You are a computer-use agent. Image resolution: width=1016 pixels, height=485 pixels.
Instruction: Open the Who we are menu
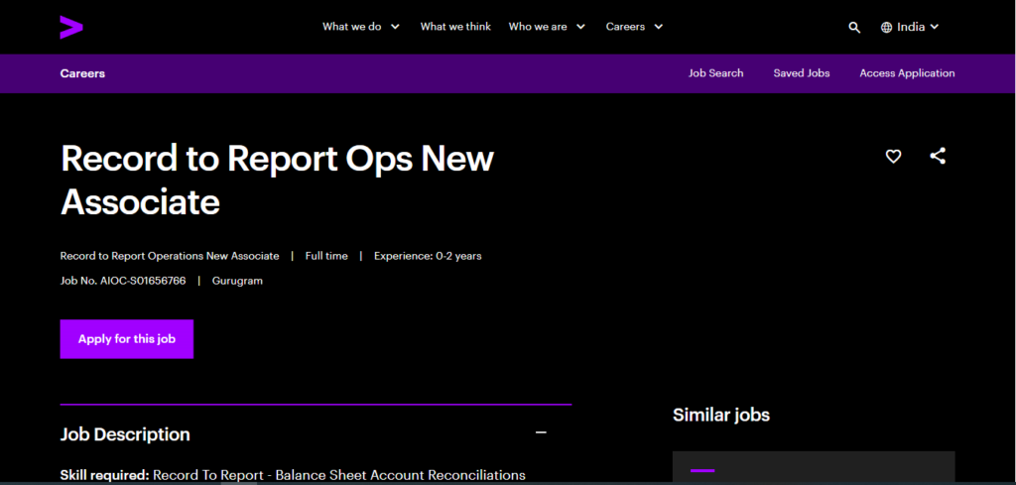(538, 27)
